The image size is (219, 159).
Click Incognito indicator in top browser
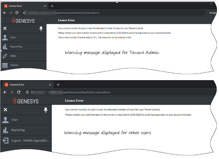pyautogui.click(x=213, y=13)
